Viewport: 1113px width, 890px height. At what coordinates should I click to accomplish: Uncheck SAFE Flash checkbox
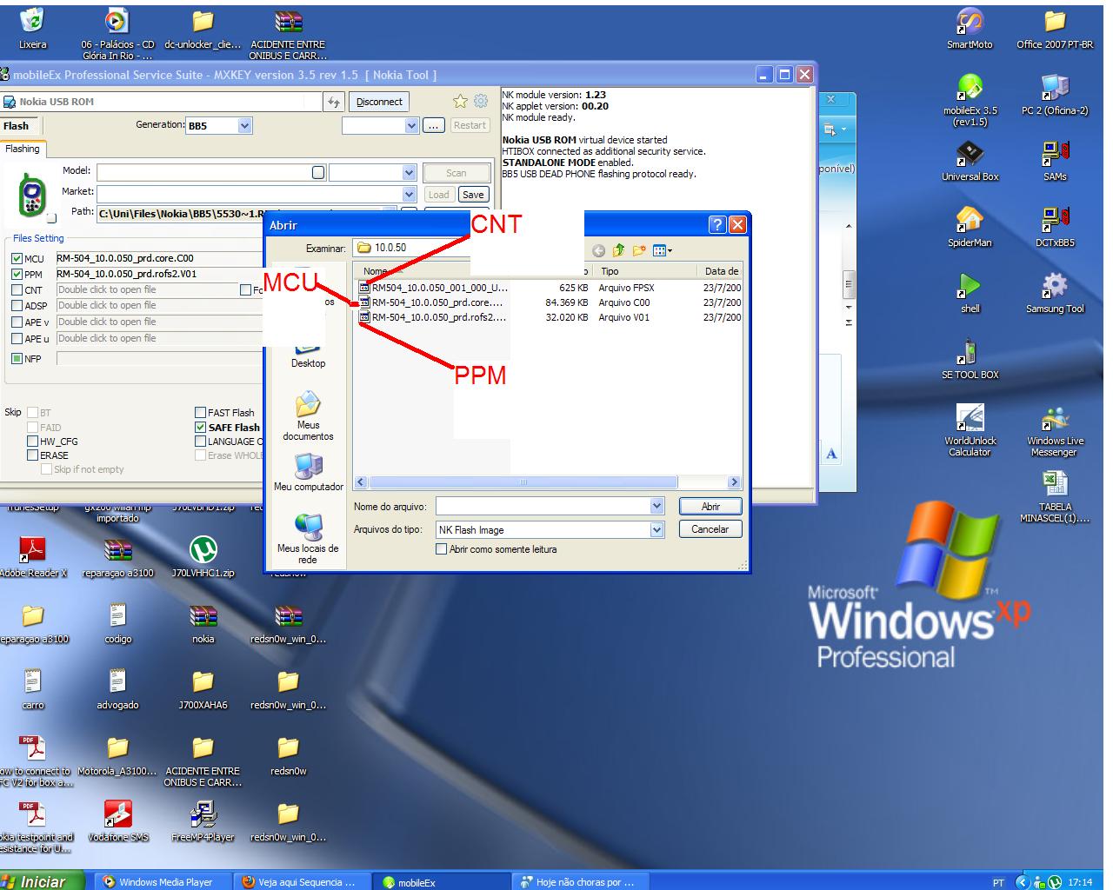tap(200, 428)
